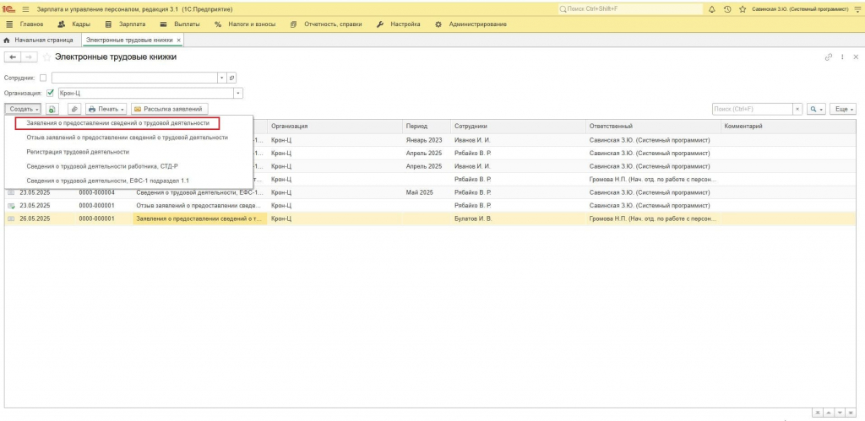Select Заявления о предоставлении сведений menu item
This screenshot has height=421, width=865.
[x=118, y=123]
